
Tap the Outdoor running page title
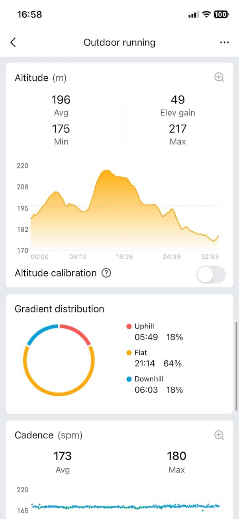(119, 42)
